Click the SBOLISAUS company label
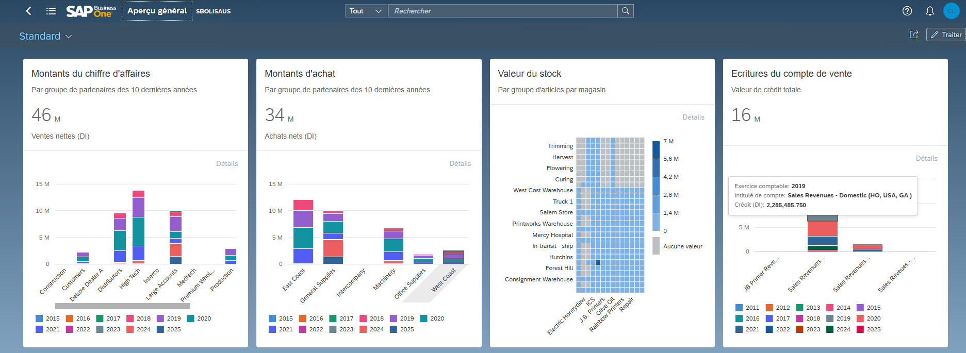Viewport: 966px width, 353px height. tap(213, 11)
